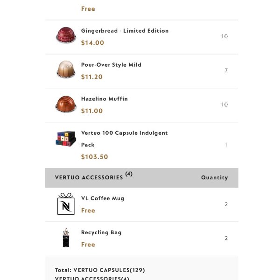Click quantity 7 for Pour-Over Style Mild
The width and height of the screenshot is (280, 280).
[226, 70]
